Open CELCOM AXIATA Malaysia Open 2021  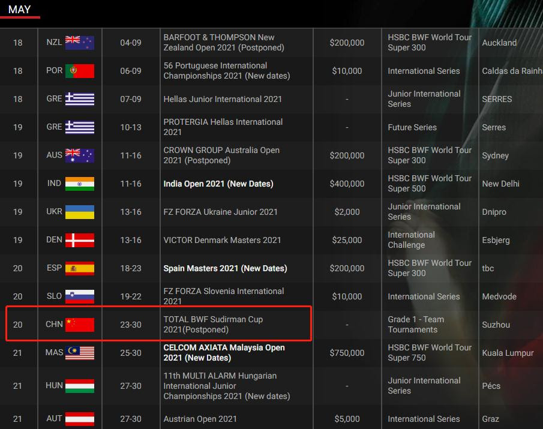click(x=224, y=352)
